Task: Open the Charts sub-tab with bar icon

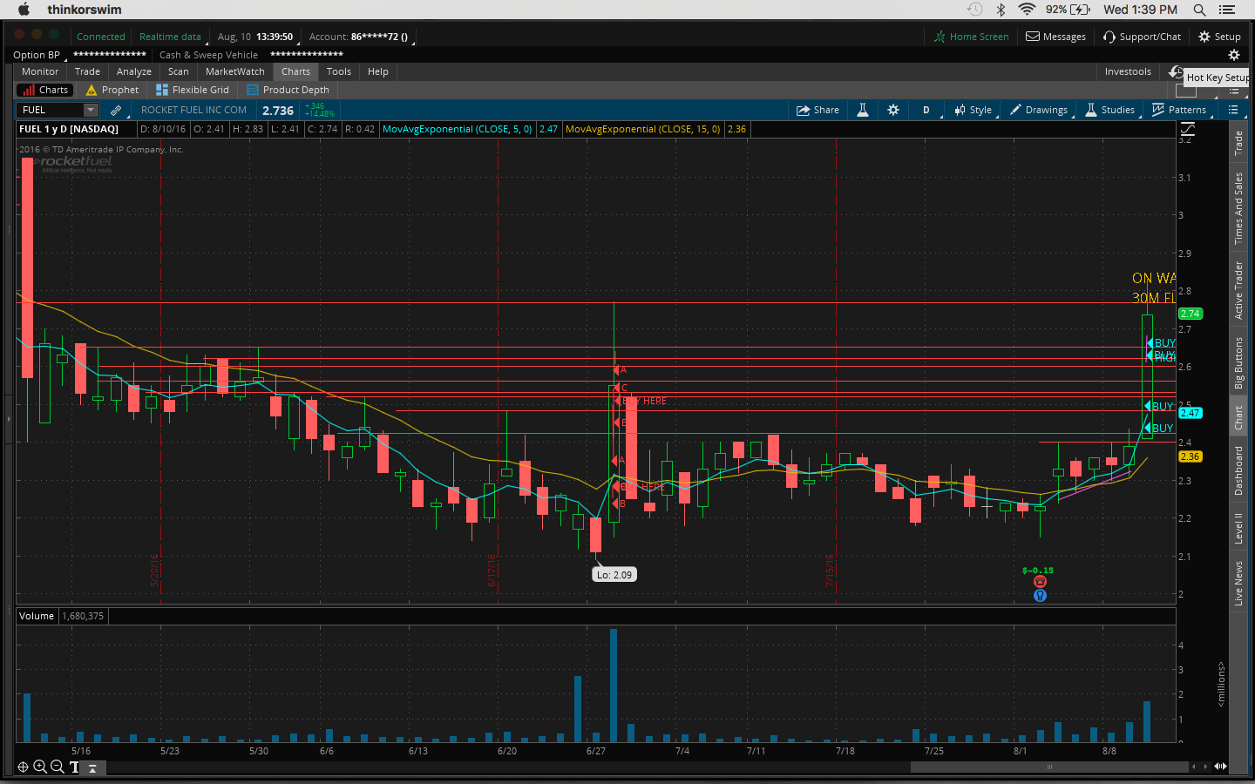Action: tap(45, 90)
